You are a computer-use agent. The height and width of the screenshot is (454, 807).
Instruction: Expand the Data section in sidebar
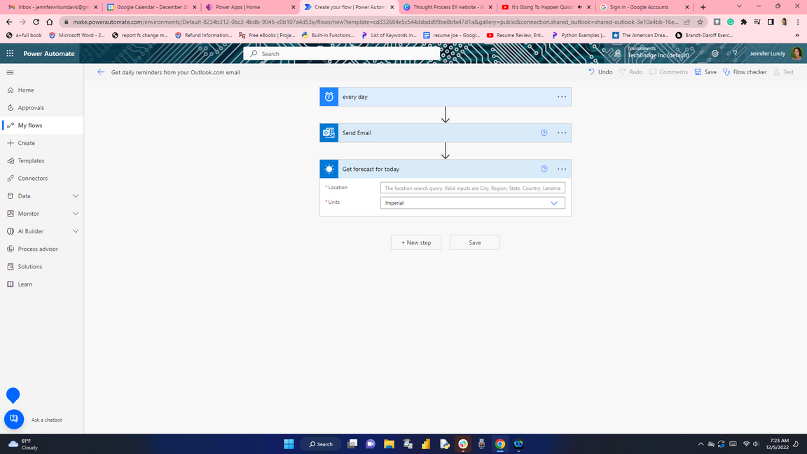[x=76, y=196]
